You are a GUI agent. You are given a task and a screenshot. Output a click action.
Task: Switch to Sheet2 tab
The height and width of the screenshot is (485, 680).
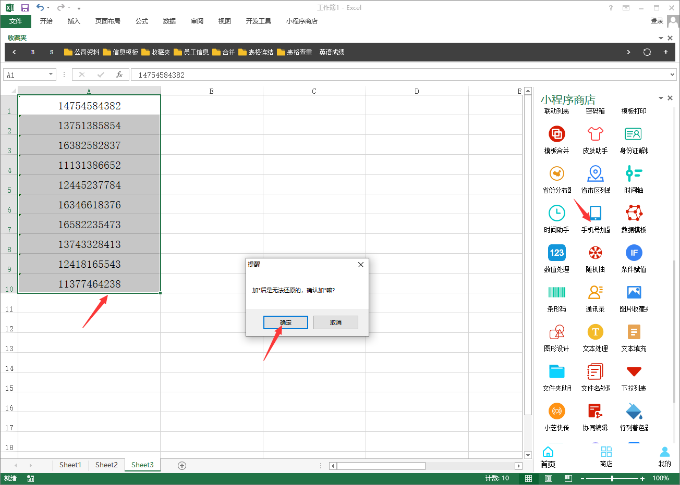(106, 465)
